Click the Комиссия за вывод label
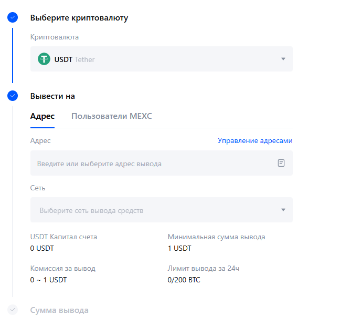 tap(63, 268)
